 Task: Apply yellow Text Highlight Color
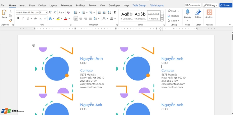click(58, 19)
